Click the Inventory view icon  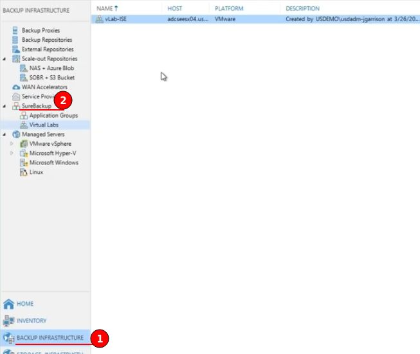pyautogui.click(x=8, y=321)
